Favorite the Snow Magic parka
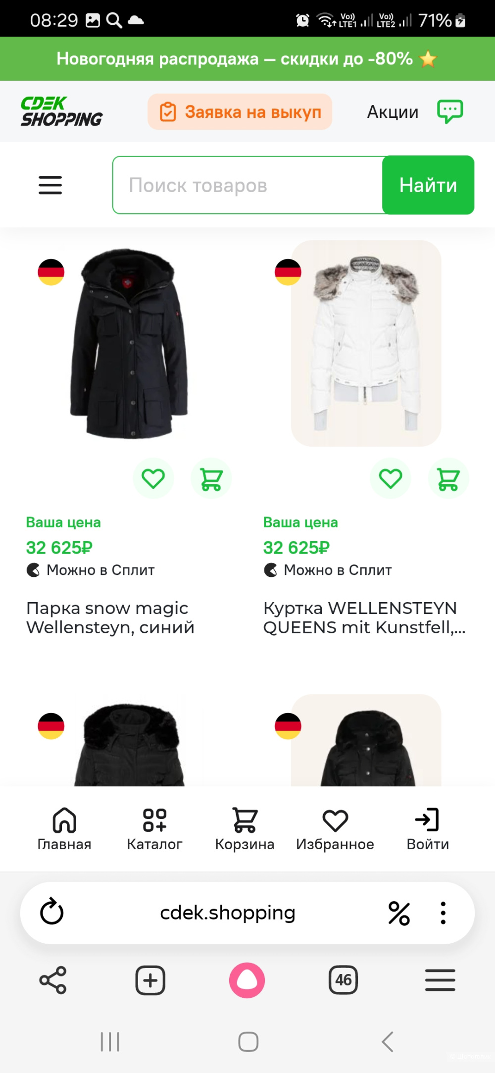The image size is (495, 1073). (x=153, y=479)
